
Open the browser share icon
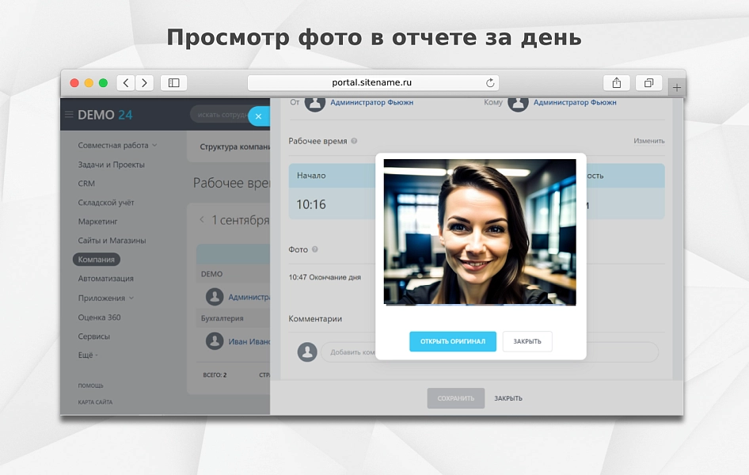coord(617,83)
